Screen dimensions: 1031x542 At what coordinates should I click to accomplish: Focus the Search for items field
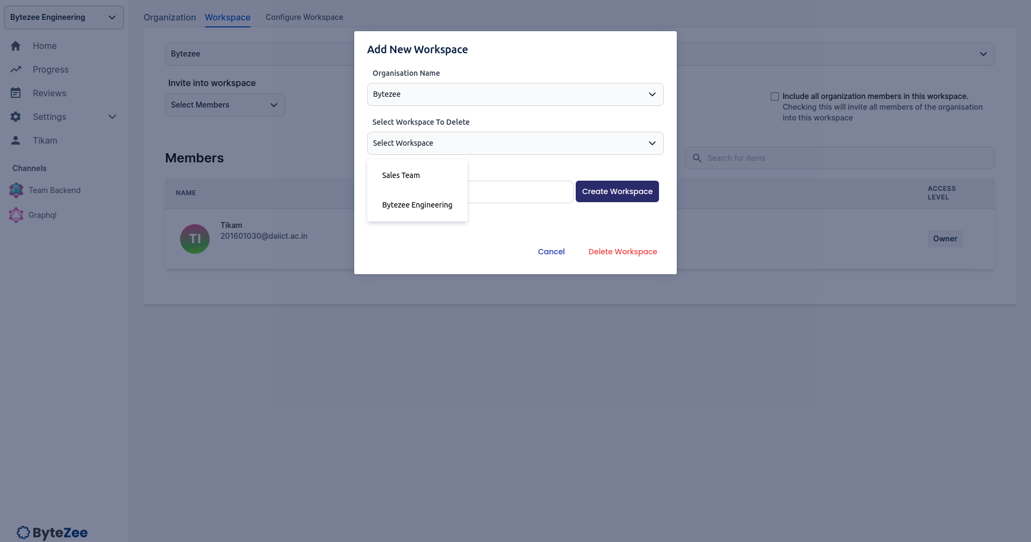tap(840, 158)
